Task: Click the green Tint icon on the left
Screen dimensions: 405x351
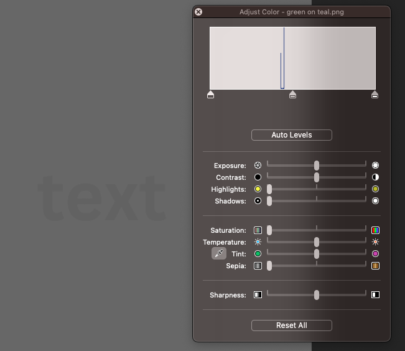Action: click(x=258, y=254)
